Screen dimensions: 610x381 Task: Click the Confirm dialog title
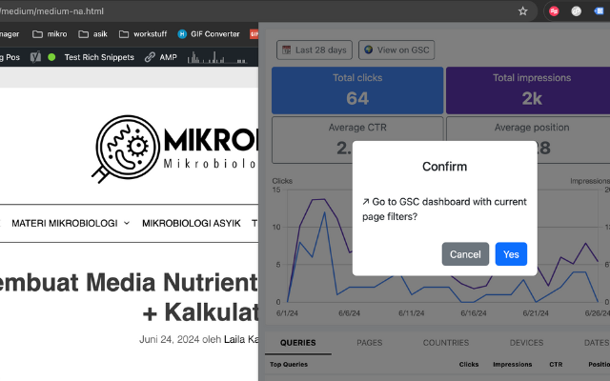tap(445, 167)
